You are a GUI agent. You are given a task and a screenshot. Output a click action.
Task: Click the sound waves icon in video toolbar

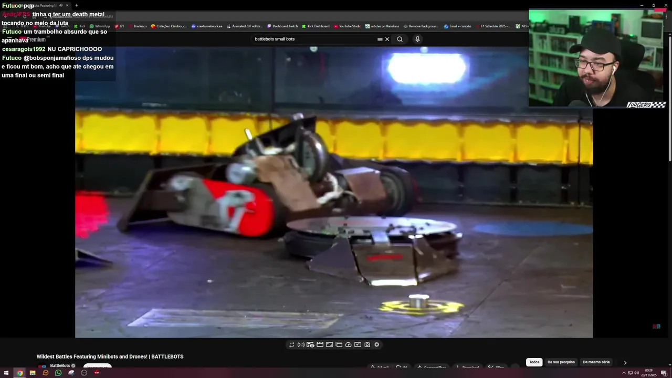click(301, 345)
